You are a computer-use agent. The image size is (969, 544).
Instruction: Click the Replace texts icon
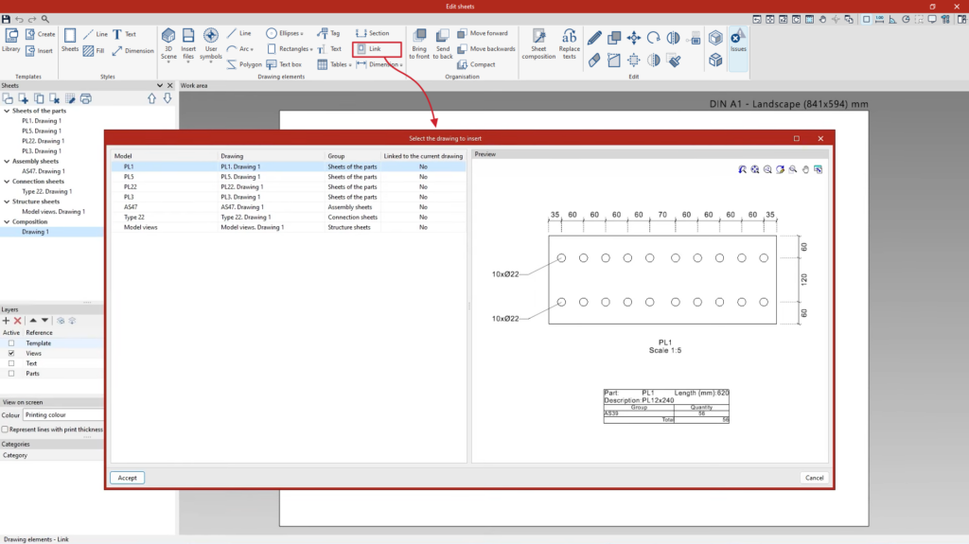click(x=569, y=44)
